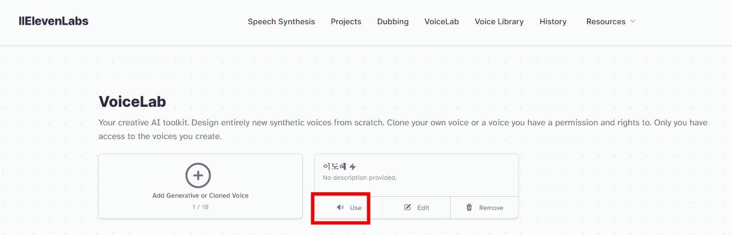Click the trash can icon

tap(469, 207)
